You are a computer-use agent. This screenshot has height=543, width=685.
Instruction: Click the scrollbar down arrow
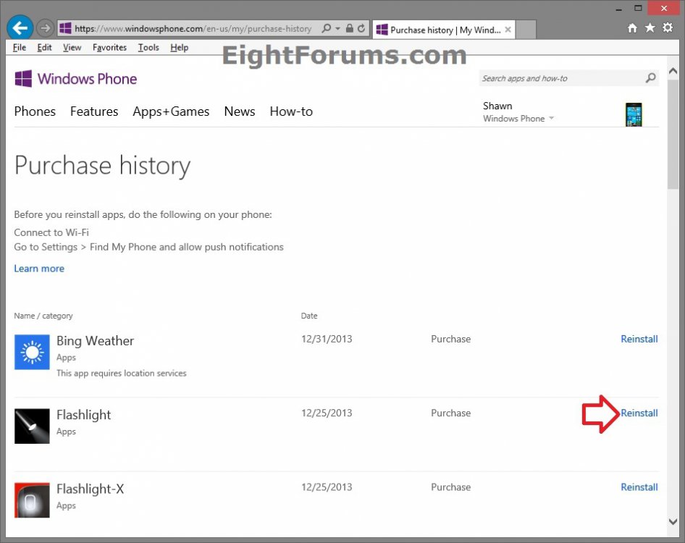coord(673,521)
